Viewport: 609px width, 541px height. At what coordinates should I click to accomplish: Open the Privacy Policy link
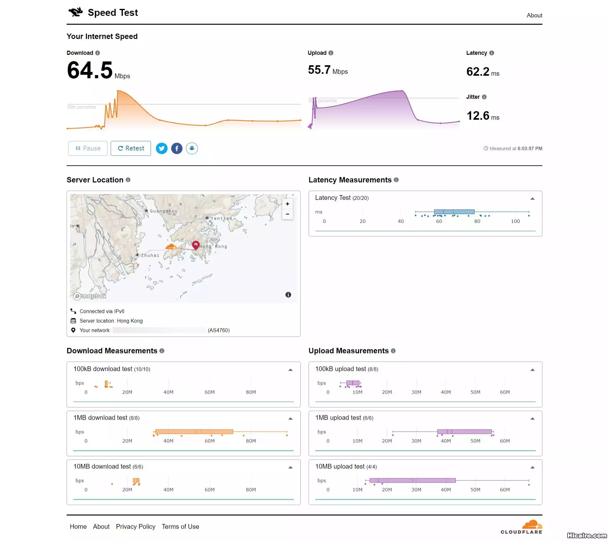135,526
